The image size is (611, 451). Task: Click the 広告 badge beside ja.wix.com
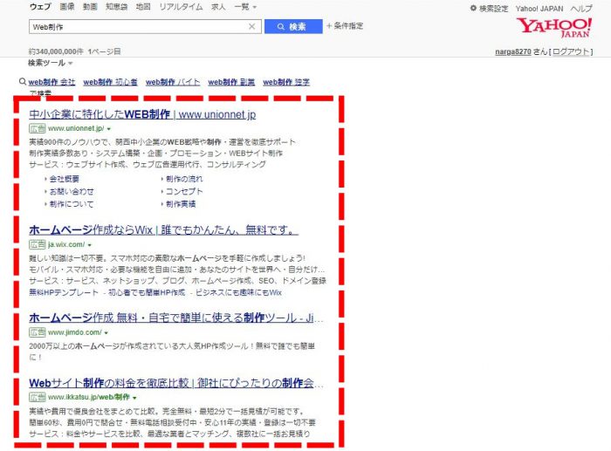click(x=38, y=244)
